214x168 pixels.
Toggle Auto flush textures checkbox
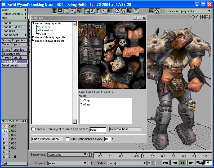(x=67, y=139)
